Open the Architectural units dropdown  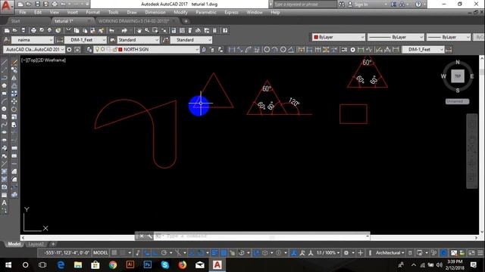coord(390,252)
